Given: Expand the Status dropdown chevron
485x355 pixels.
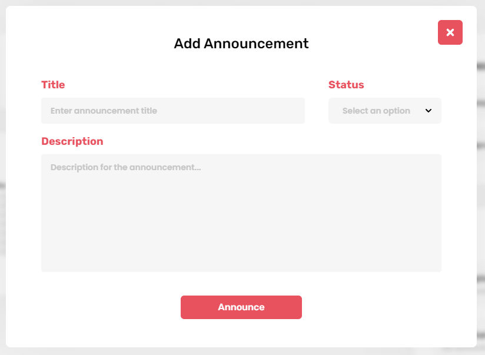Looking at the screenshot, I should 428,111.
